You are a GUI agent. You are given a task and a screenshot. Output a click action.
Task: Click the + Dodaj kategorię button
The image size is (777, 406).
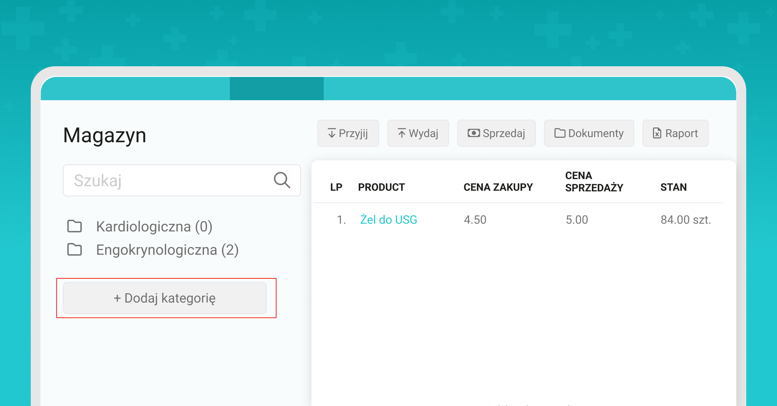coord(165,298)
